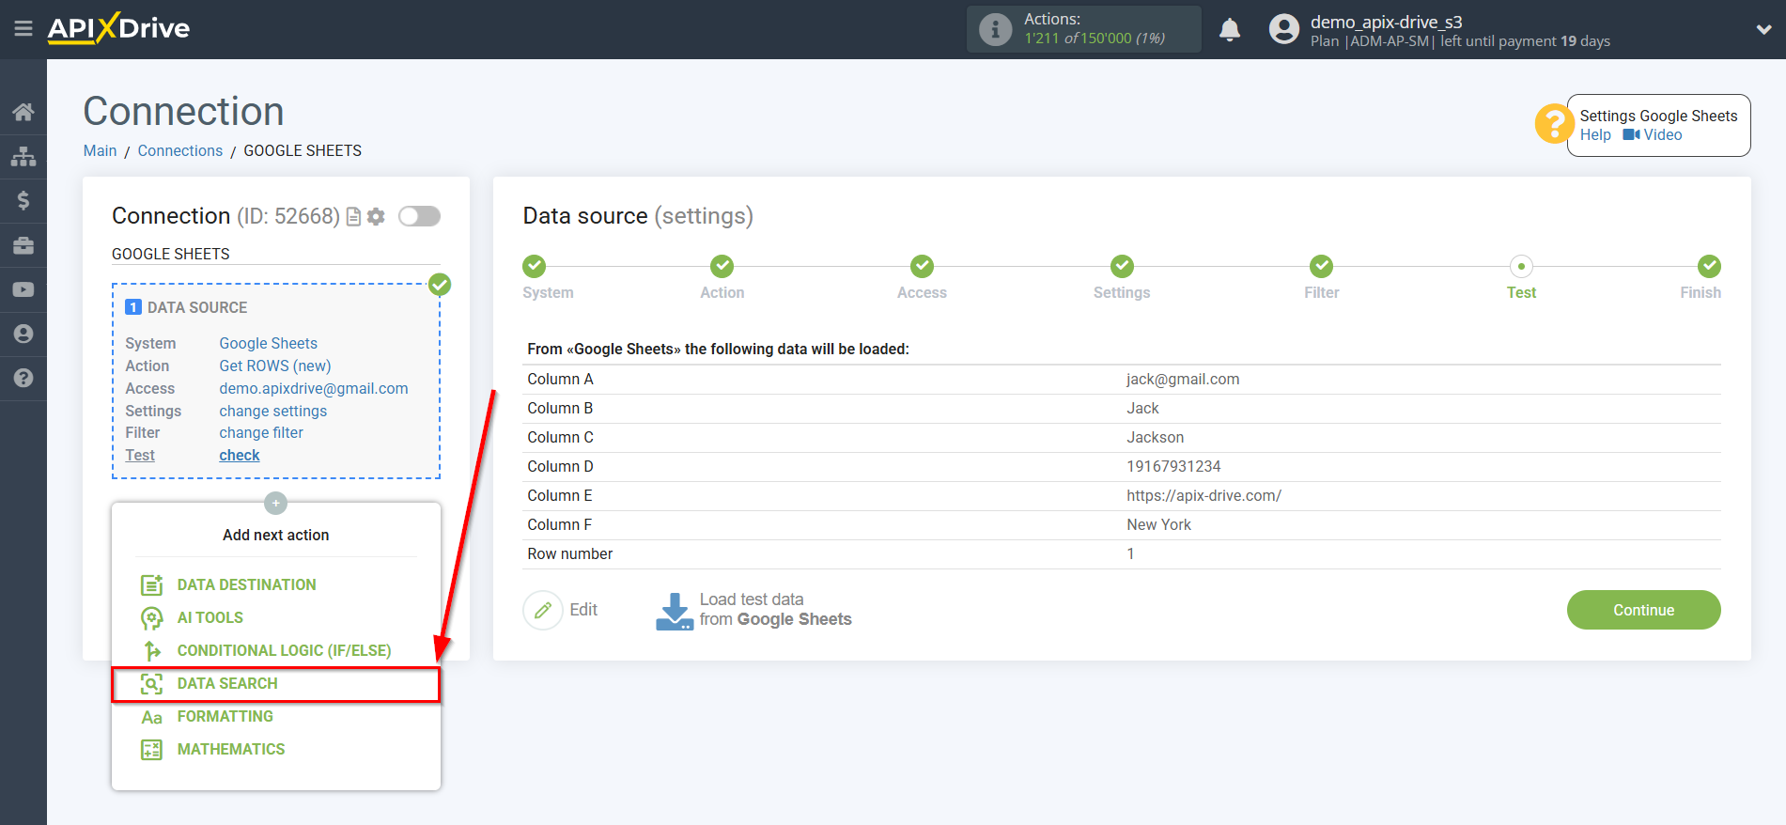Go to the System step

tap(535, 267)
